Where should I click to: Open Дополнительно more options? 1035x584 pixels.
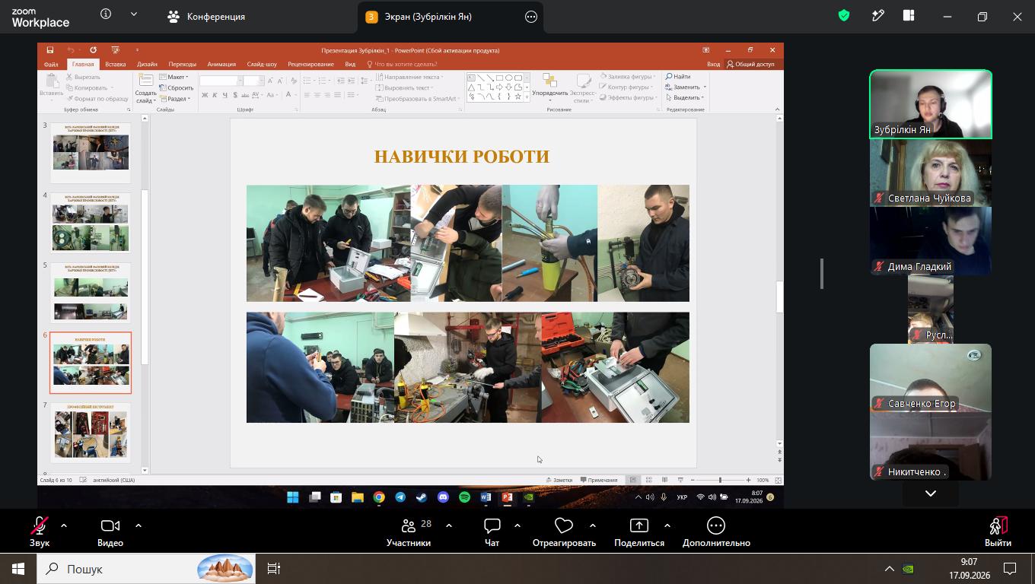tap(716, 532)
